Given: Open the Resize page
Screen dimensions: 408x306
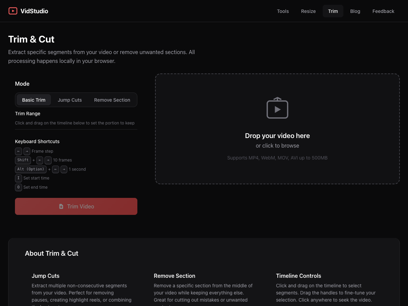Looking at the screenshot, I should (308, 11).
